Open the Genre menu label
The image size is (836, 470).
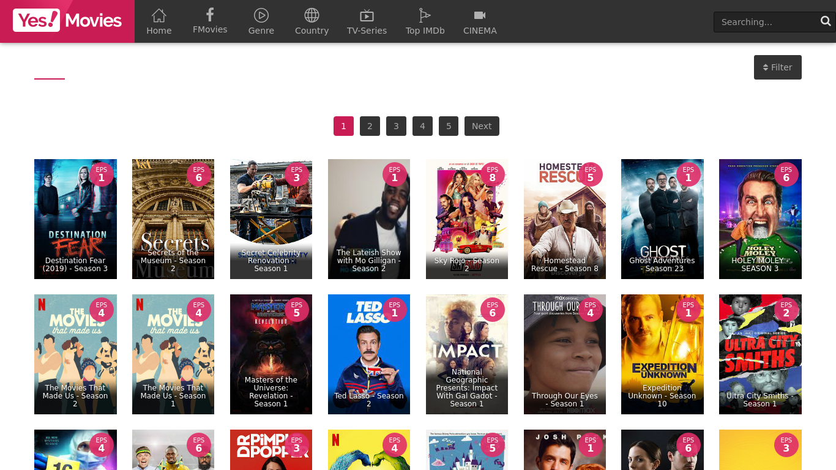[261, 31]
